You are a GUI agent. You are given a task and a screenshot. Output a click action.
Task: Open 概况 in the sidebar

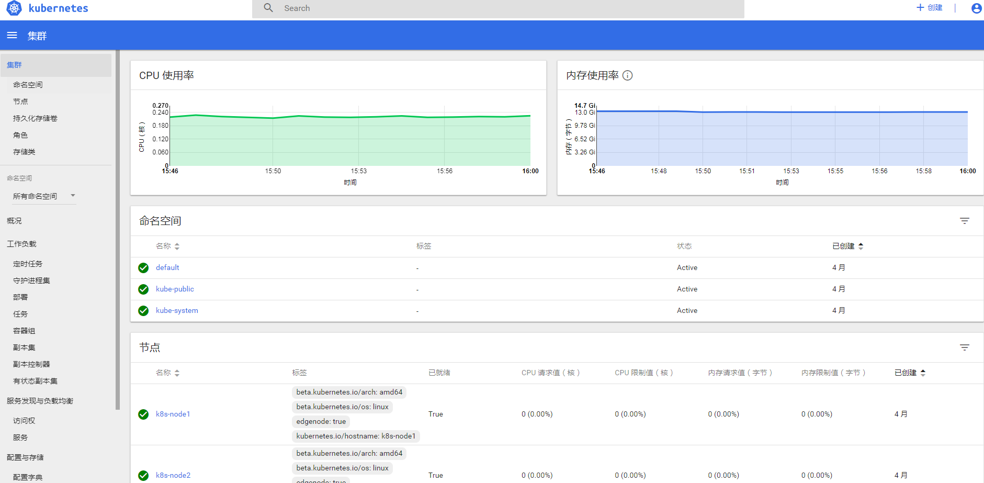(x=14, y=221)
